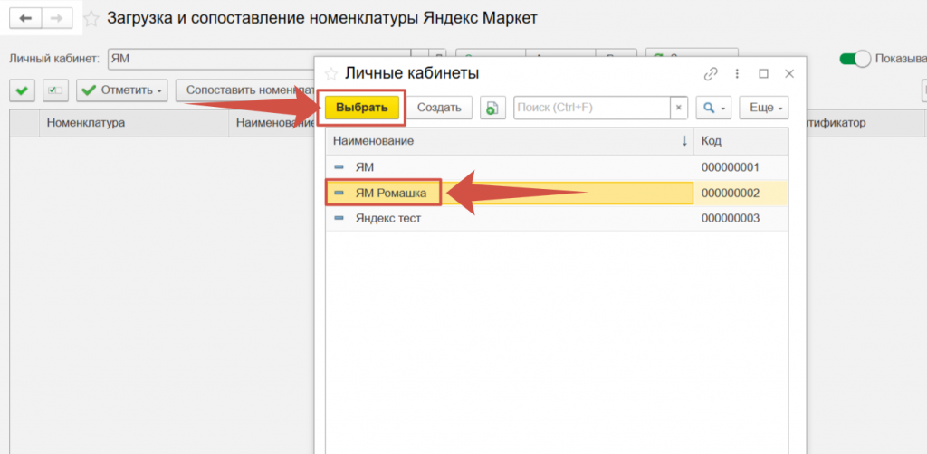Star the Личные кабинеты dialog as favorite
927x454 pixels.
331,73
